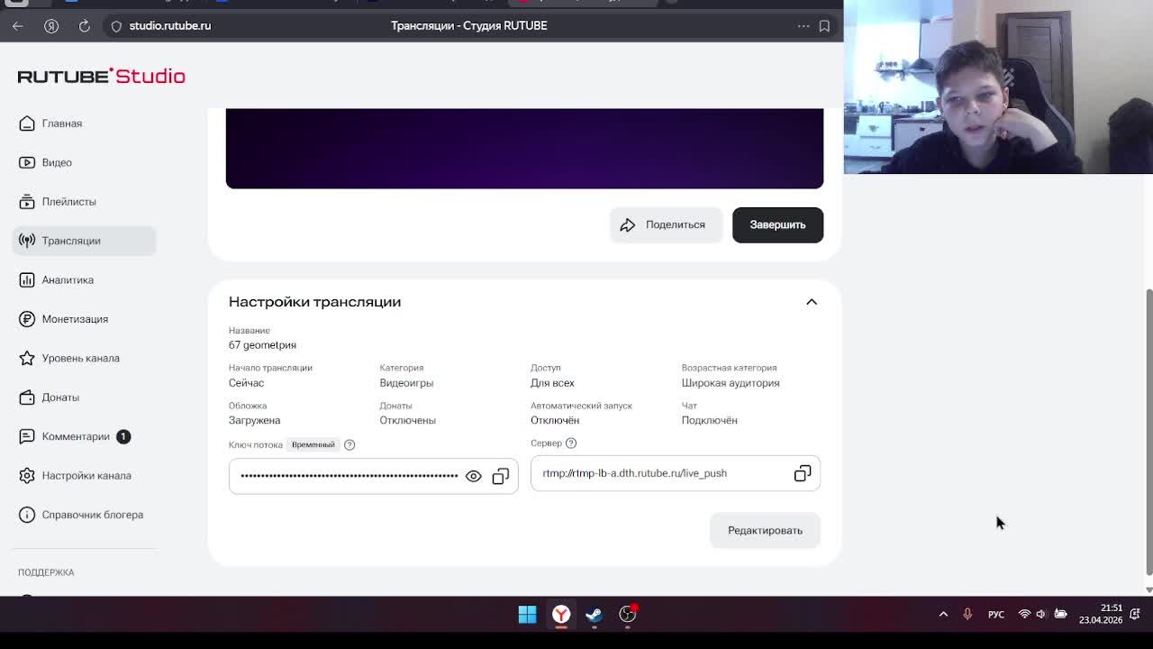Click the site info icon before studio.rutube.ru
This screenshot has width=1153, height=649.
[116, 26]
